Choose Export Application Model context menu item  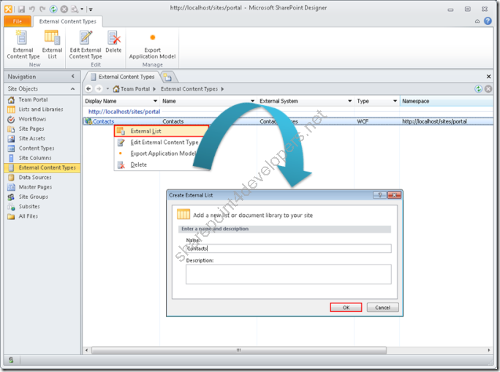point(162,153)
